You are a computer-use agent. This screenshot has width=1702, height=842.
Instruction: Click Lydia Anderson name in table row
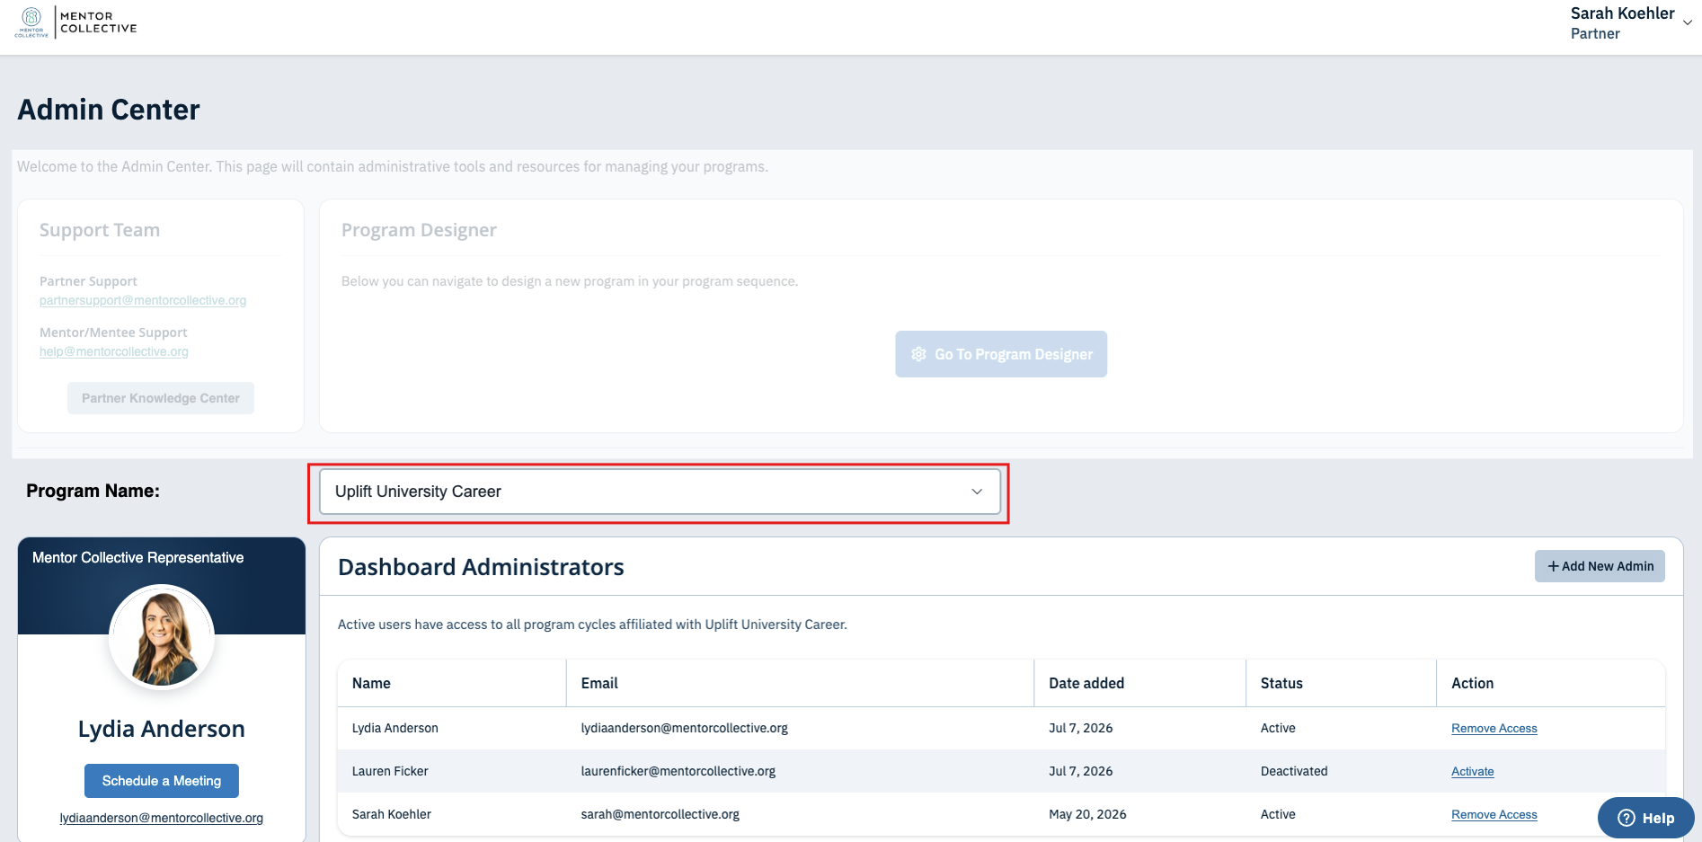click(x=395, y=728)
